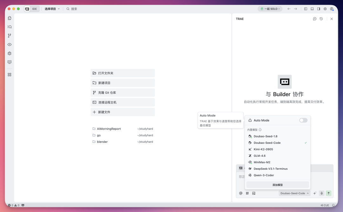Image resolution: width=343 pixels, height=212 pixels.
Task: Toggle the right sidebar layout icon
Action: click(319, 9)
